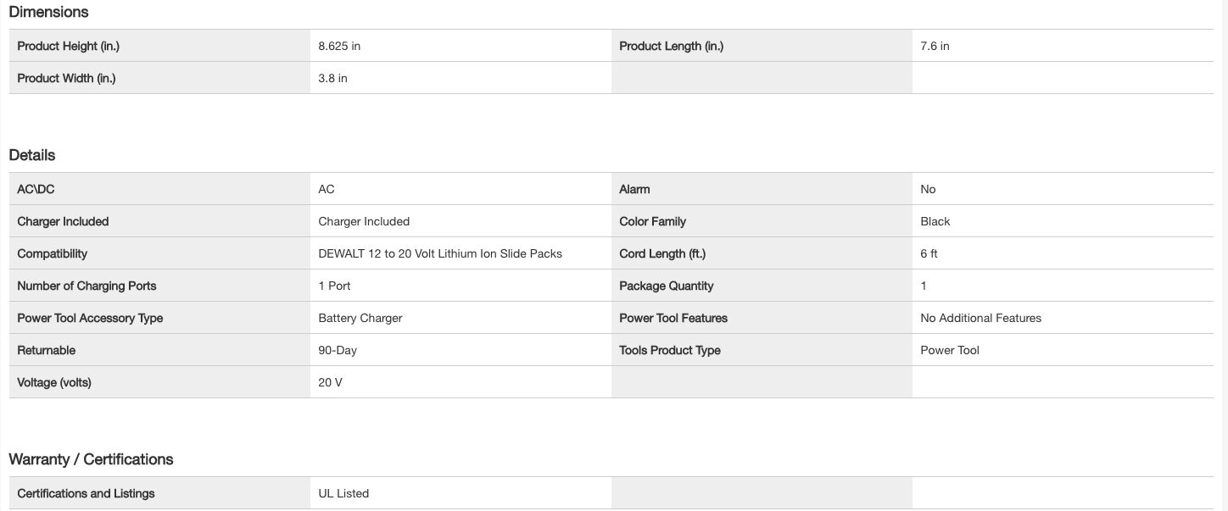Screen dimensions: 1228x511
Task: Click the 7.6 in length value
Action: pos(935,46)
